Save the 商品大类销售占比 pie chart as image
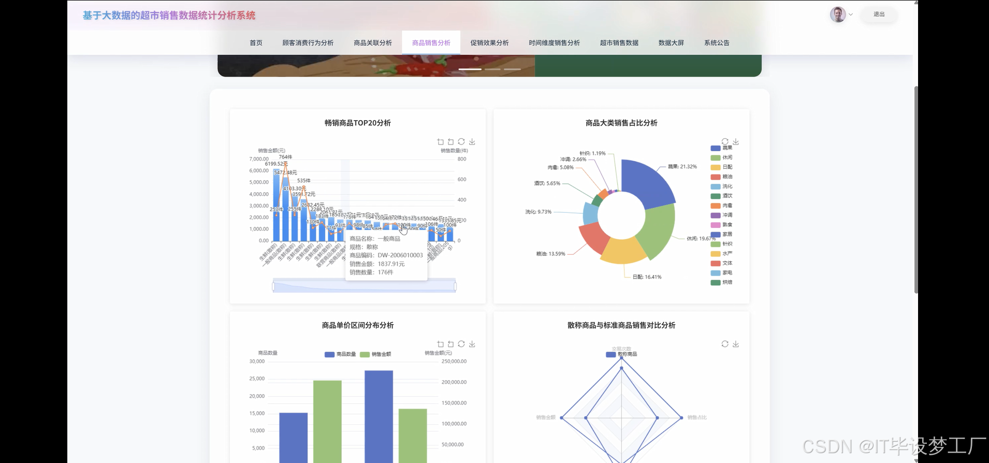Image resolution: width=989 pixels, height=463 pixels. click(735, 142)
